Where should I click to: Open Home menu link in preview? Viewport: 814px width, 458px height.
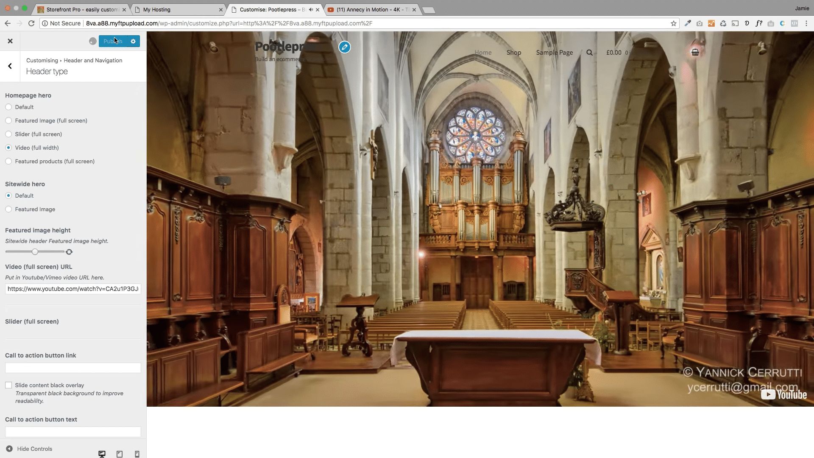pos(483,53)
